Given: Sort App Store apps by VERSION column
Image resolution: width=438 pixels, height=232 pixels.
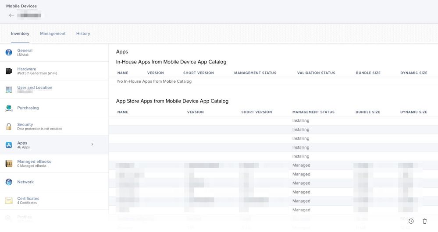Looking at the screenshot, I should tap(196, 112).
